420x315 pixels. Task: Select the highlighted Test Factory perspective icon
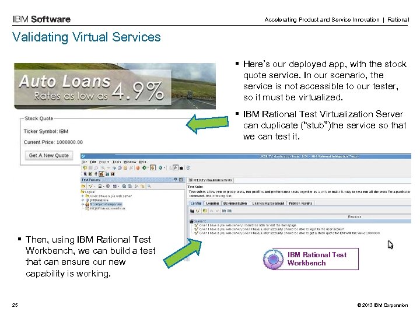coord(101,174)
